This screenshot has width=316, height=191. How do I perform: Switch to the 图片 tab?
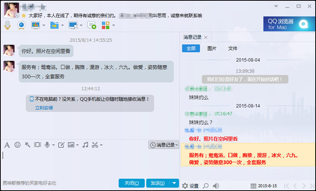click(212, 48)
